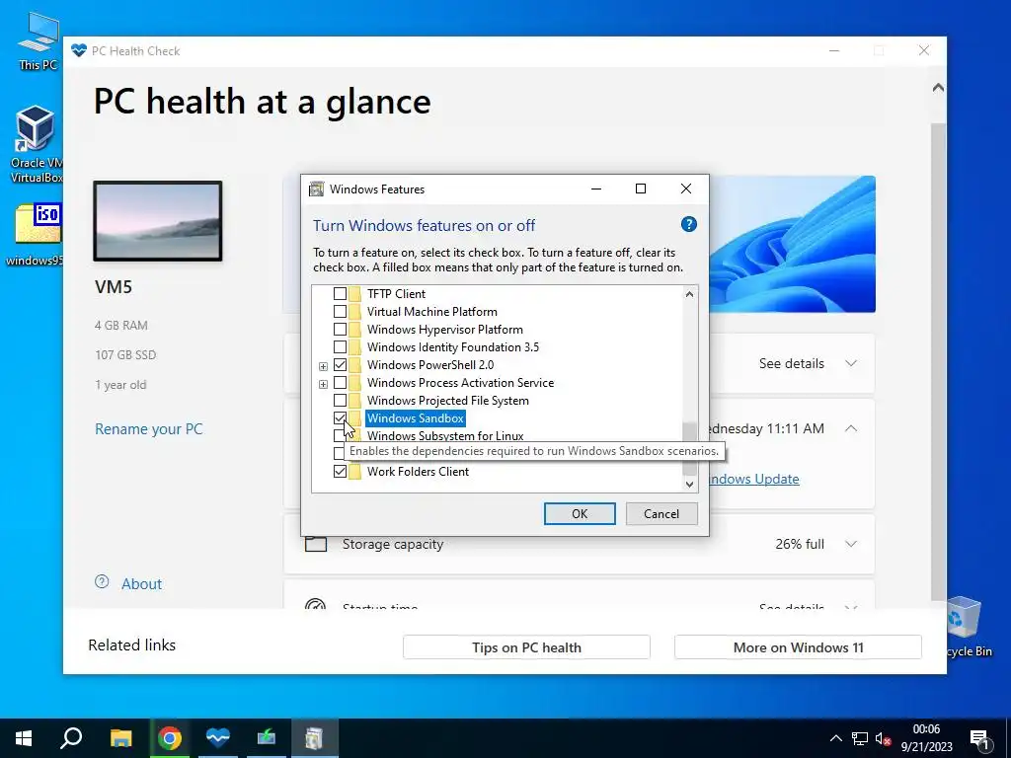Click the help question mark in Windows Features

pos(688,224)
